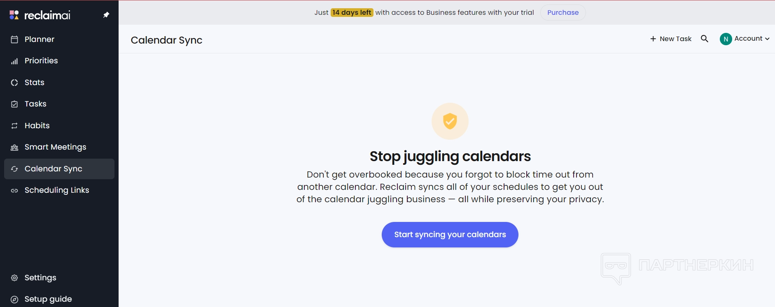Create a New Task
Image resolution: width=775 pixels, height=307 pixels.
tap(671, 39)
